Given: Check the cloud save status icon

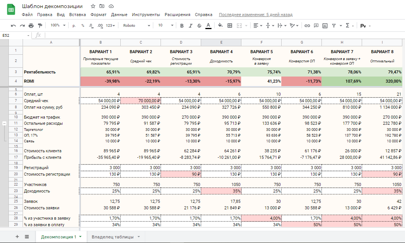Looking at the screenshot, I should 111,6.
